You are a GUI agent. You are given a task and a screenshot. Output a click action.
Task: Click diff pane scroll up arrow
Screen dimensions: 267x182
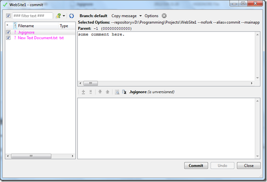point(258,101)
